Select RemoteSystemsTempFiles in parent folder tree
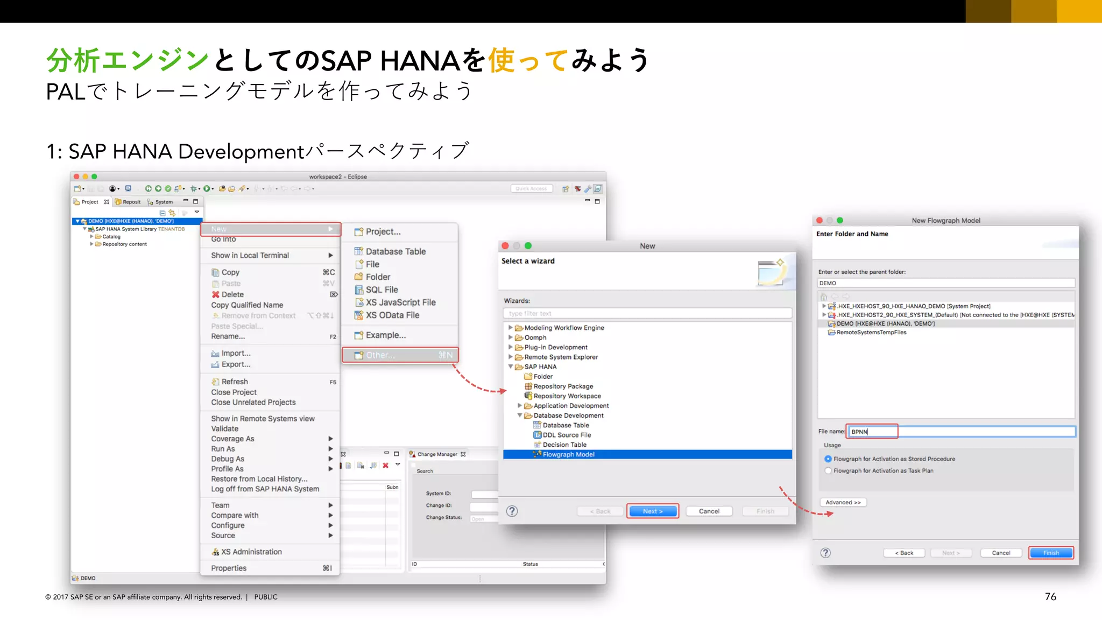Image resolution: width=1102 pixels, height=620 pixels. click(871, 332)
